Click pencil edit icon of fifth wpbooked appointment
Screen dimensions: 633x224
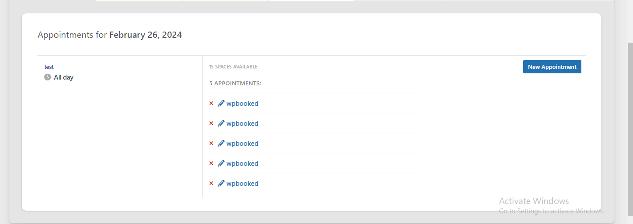click(x=221, y=184)
